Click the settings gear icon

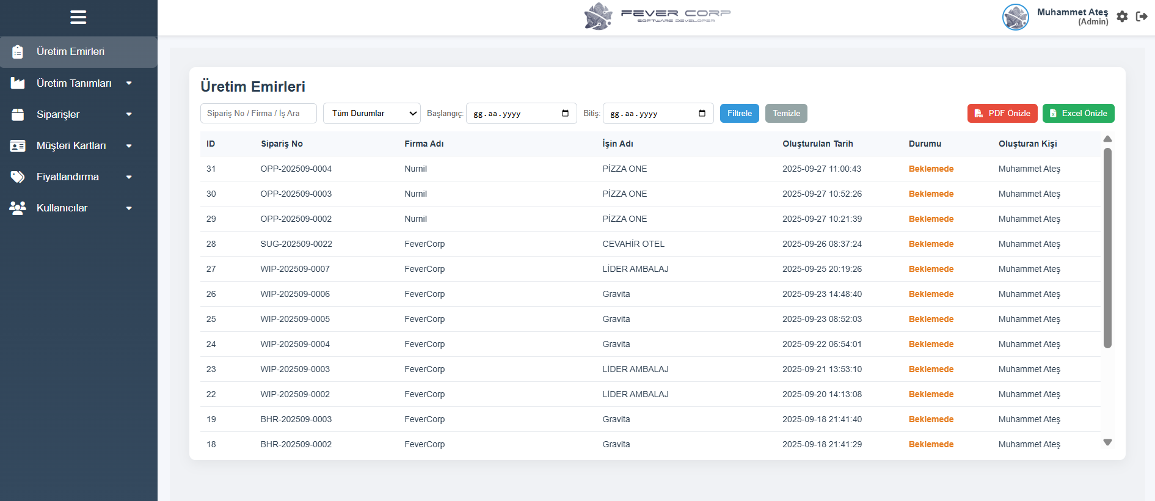(1122, 16)
